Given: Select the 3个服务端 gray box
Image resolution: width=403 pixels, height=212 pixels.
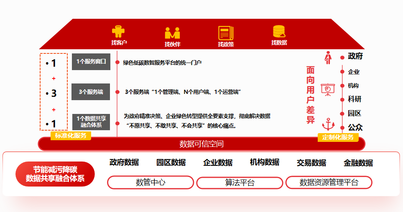Looking at the screenshot, I should coord(91,92).
